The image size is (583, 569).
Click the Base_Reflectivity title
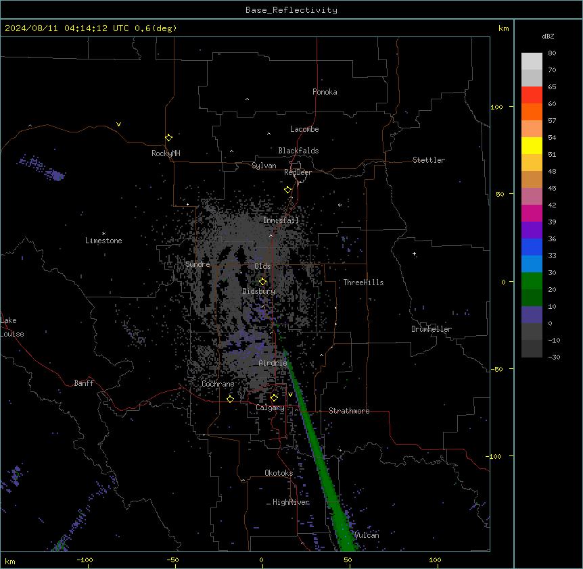291,10
